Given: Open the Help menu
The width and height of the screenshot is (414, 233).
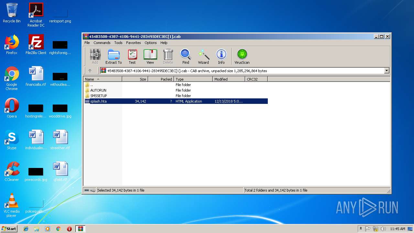Looking at the screenshot, I should [x=164, y=43].
